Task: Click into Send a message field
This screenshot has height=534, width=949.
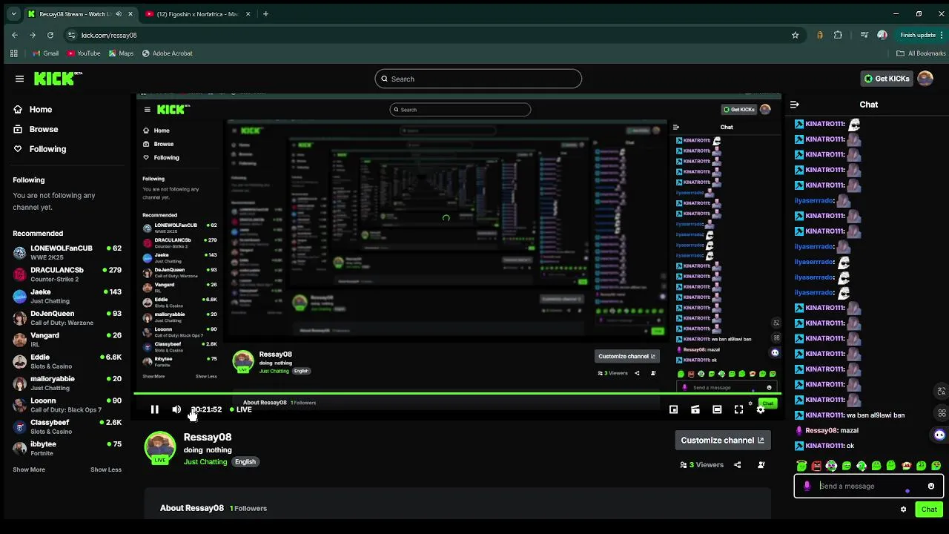Action: 868,486
